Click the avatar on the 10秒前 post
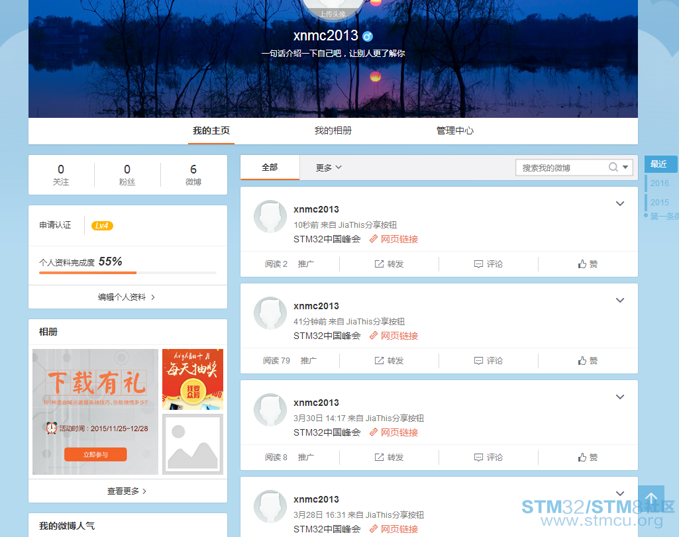Viewport: 679px width, 537px height. tap(270, 217)
